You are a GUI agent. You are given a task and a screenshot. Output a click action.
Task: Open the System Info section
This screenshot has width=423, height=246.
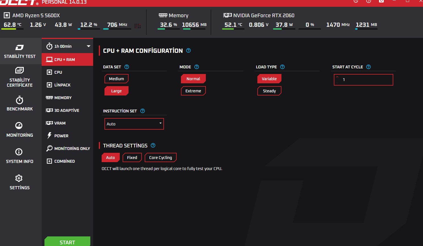(x=20, y=156)
